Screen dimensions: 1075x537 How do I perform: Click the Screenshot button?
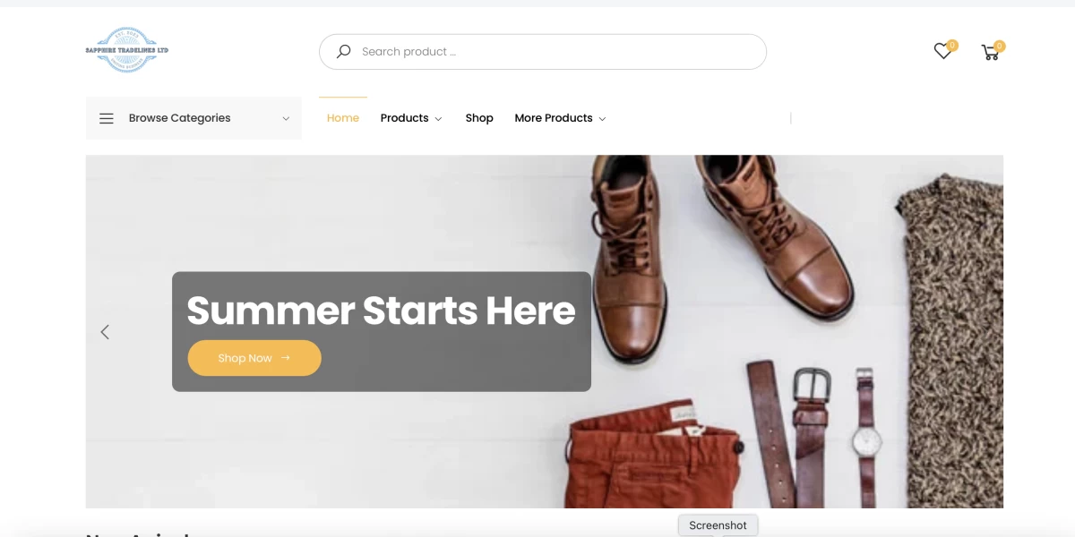(718, 525)
